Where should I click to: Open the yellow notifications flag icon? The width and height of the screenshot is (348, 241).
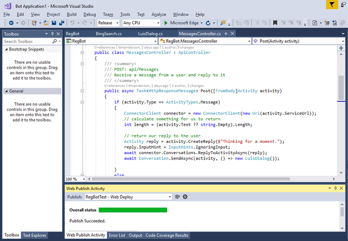pyautogui.click(x=332, y=4)
